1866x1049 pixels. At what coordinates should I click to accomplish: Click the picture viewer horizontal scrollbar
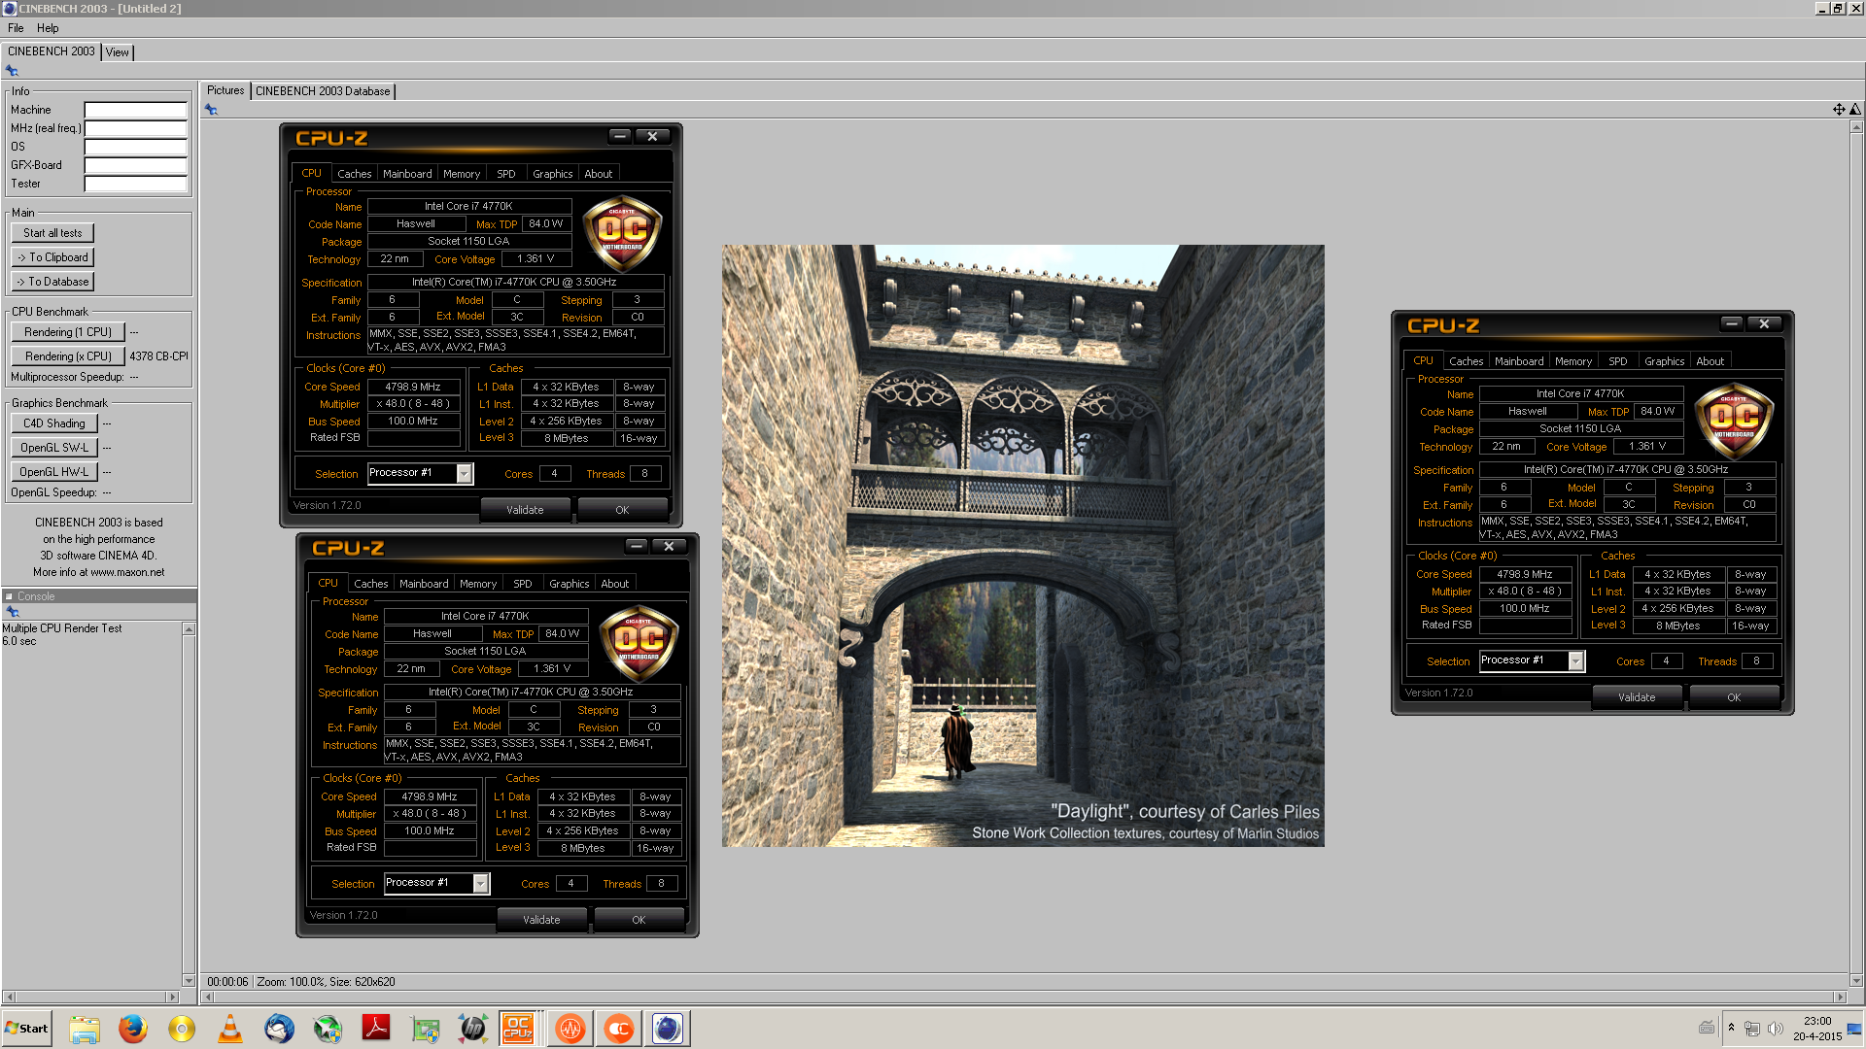(1022, 997)
